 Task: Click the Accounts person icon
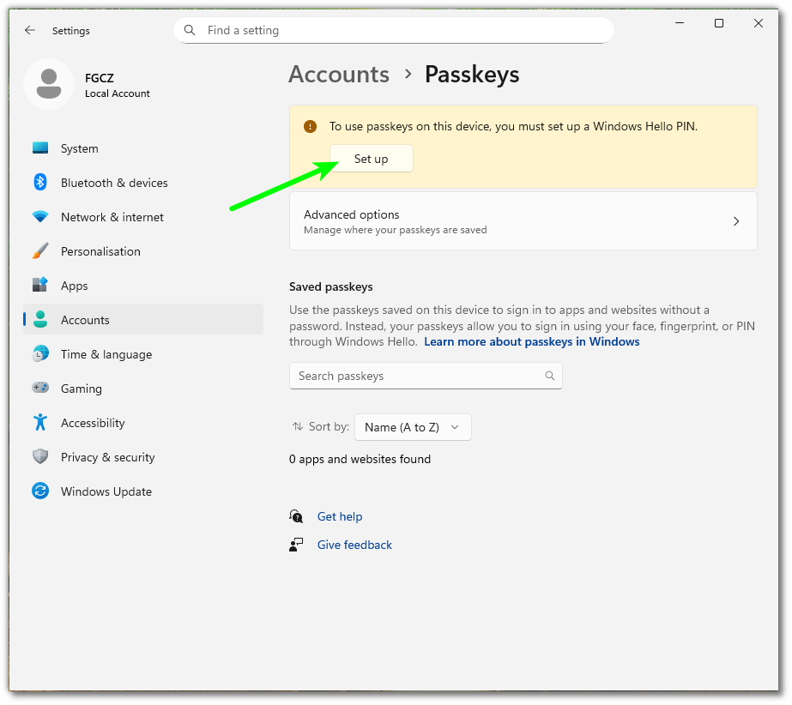pyautogui.click(x=40, y=320)
